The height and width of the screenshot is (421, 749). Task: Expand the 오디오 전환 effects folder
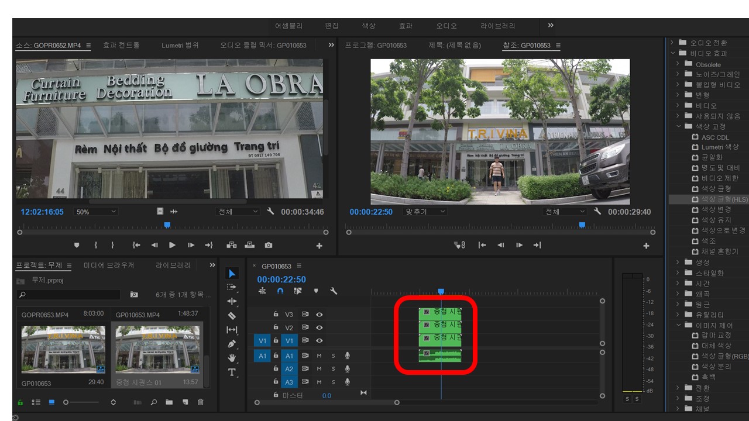tap(673, 43)
